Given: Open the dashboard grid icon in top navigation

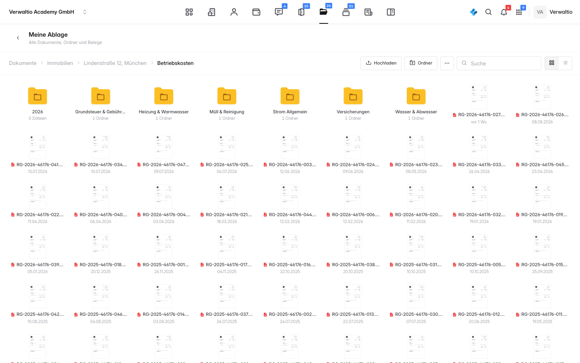Looking at the screenshot, I should (189, 12).
